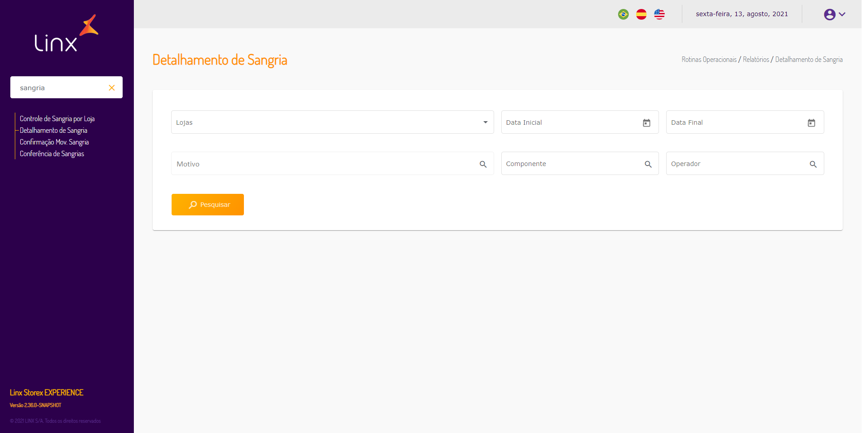This screenshot has height=433, width=862.
Task: Choose the US English flag
Action: point(659,14)
